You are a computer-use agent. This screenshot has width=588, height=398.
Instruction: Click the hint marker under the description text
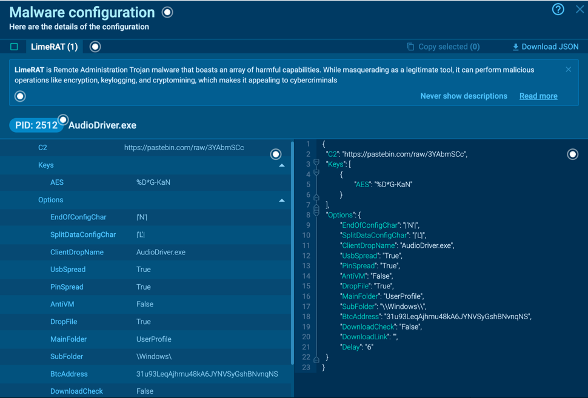click(20, 96)
